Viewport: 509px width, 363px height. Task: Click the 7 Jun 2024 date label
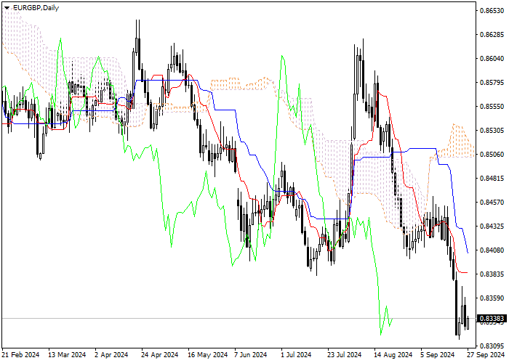coord(251,355)
